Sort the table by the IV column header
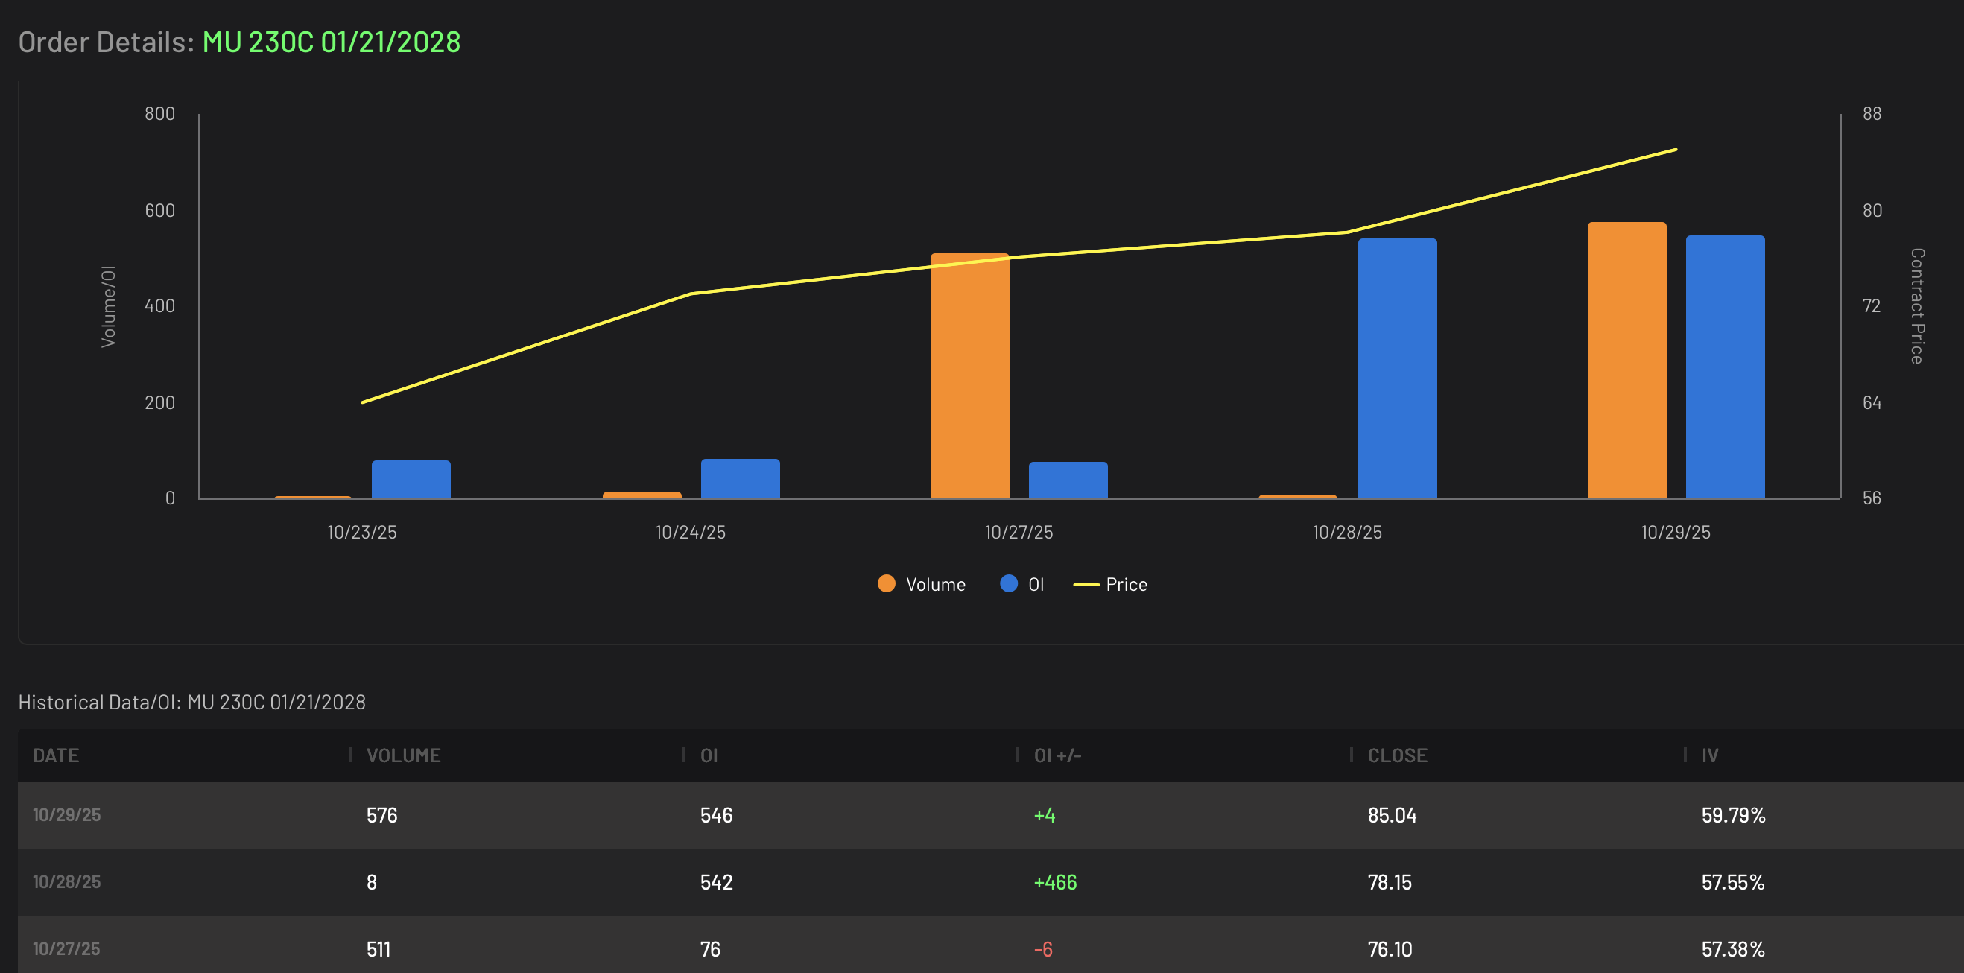Image resolution: width=1964 pixels, height=973 pixels. click(x=1710, y=755)
